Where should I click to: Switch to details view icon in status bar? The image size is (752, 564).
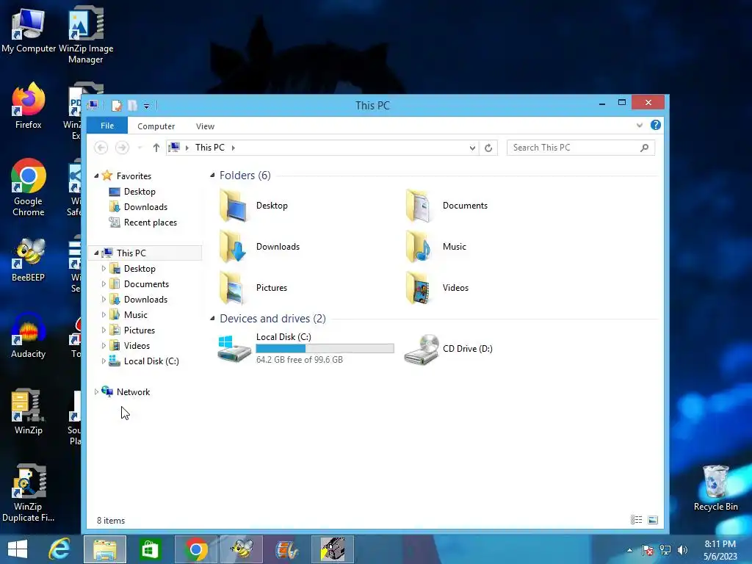(637, 520)
